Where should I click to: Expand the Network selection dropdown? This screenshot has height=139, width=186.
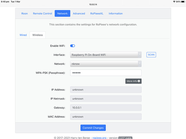[106, 64]
